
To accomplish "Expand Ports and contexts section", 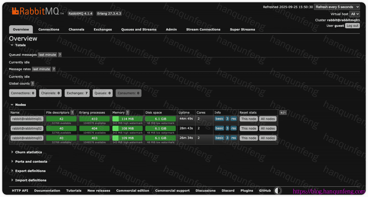I will (x=29, y=162).
